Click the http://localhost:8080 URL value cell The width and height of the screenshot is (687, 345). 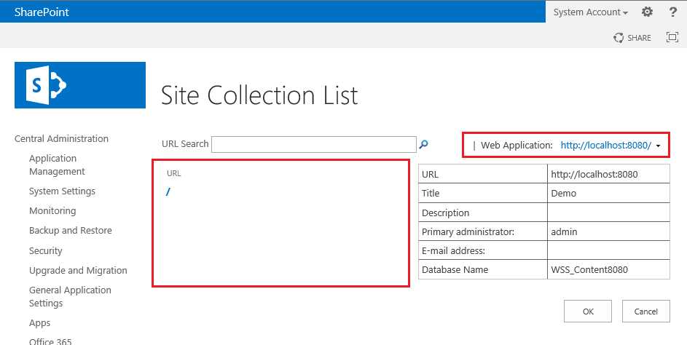(x=608, y=174)
